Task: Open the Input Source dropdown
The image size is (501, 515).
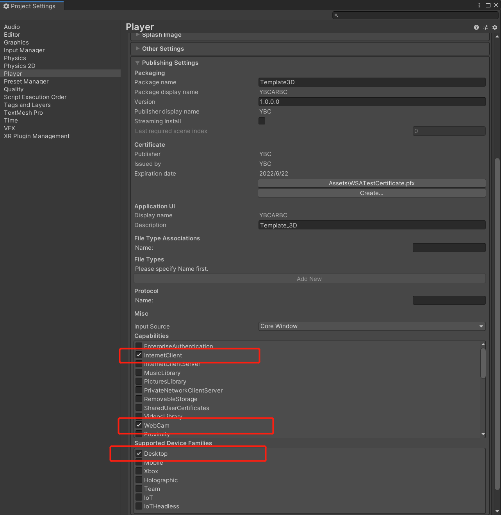Action: (371, 326)
